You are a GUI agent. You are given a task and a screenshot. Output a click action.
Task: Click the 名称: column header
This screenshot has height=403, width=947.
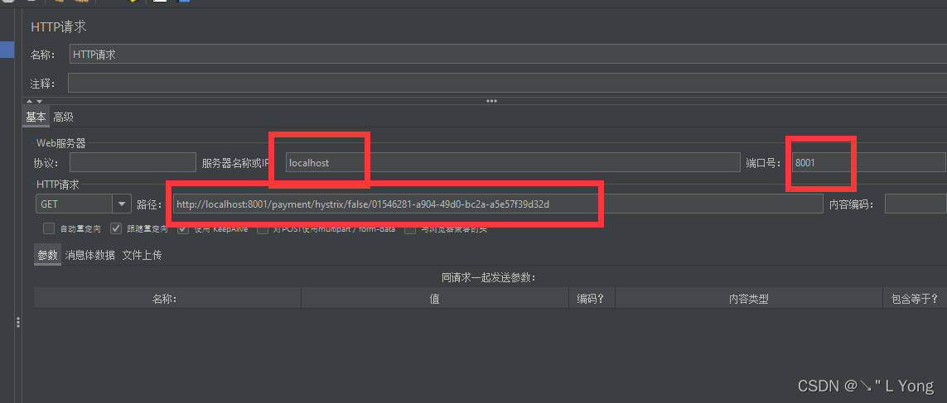tap(167, 299)
